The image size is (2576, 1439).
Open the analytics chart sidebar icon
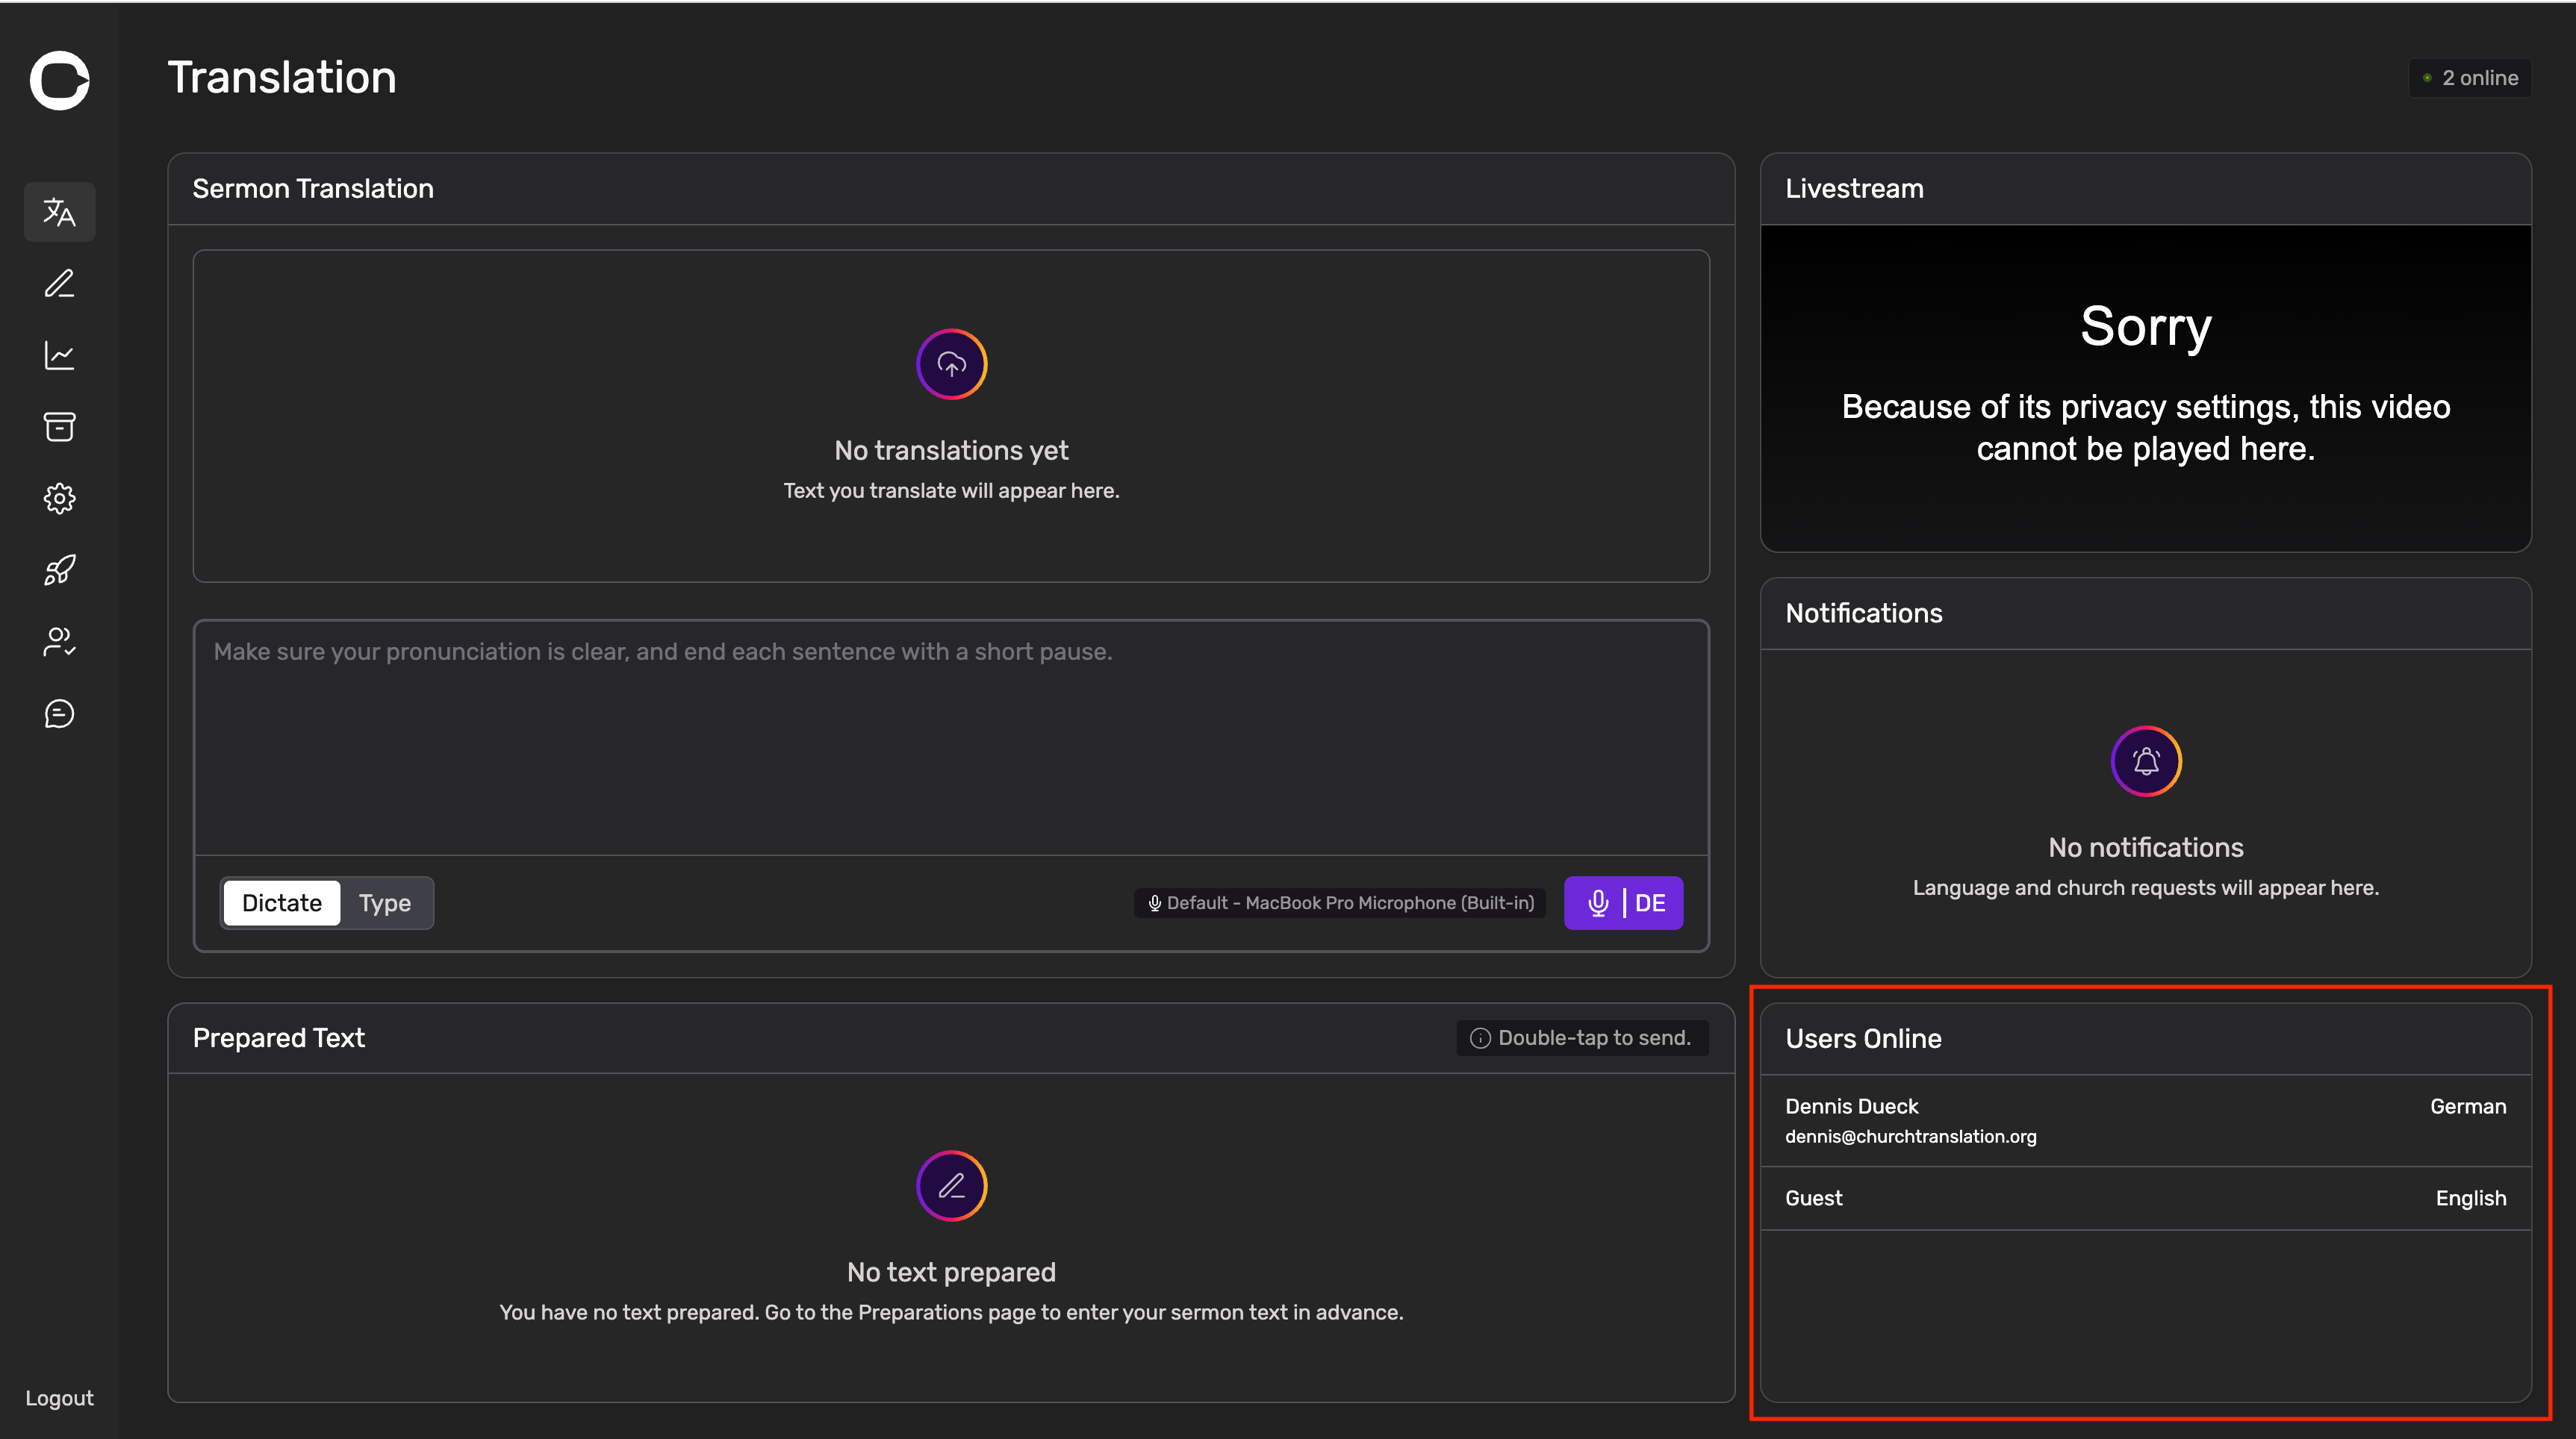[x=59, y=356]
